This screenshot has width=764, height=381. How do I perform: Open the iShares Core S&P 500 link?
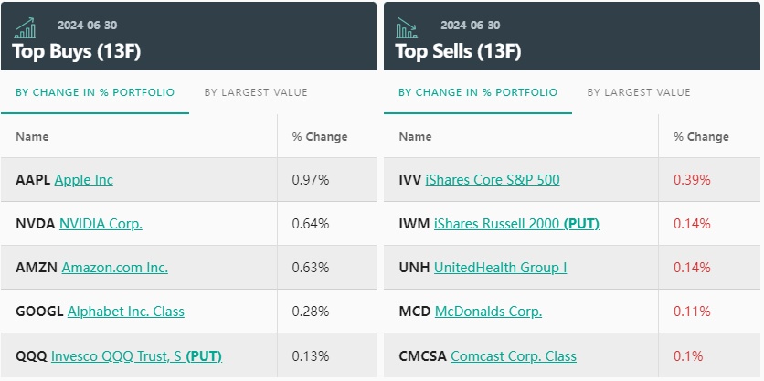point(493,180)
